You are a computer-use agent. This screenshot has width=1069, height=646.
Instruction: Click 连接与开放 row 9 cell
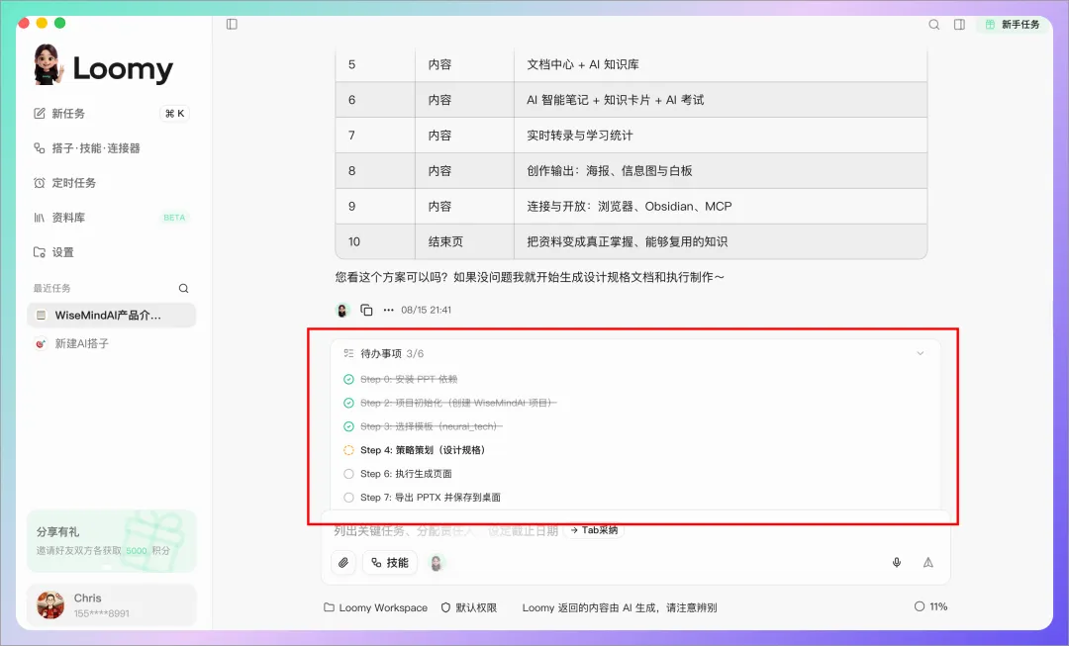pos(720,207)
